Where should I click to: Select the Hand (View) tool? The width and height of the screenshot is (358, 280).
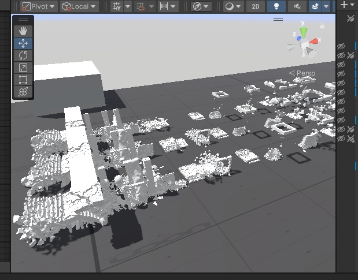[23, 31]
